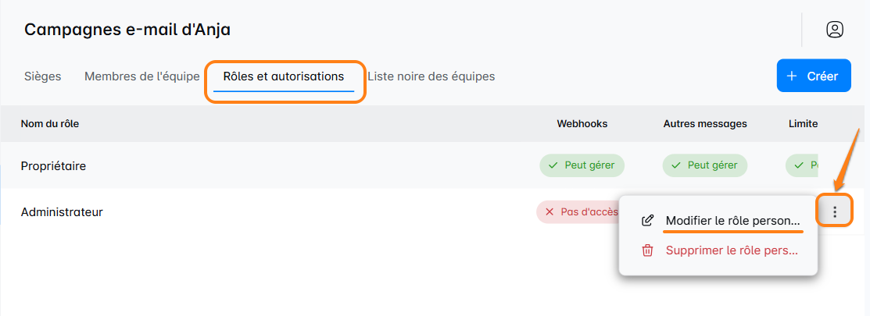The height and width of the screenshot is (316, 870).
Task: Open the Membres de l'équipe tab
Action: point(141,76)
